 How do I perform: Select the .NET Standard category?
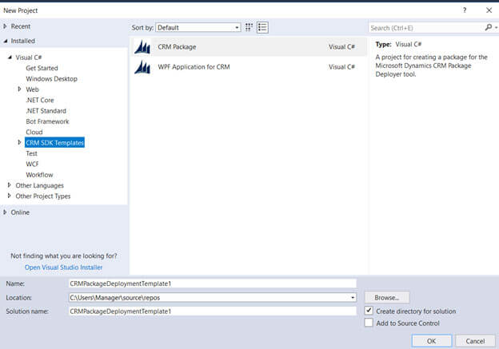tap(46, 111)
